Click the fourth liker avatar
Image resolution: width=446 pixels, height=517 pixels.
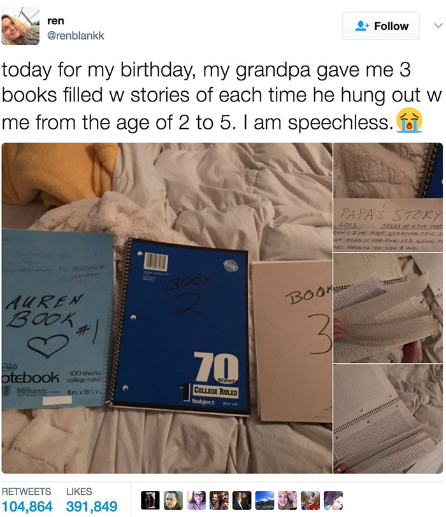point(219,500)
